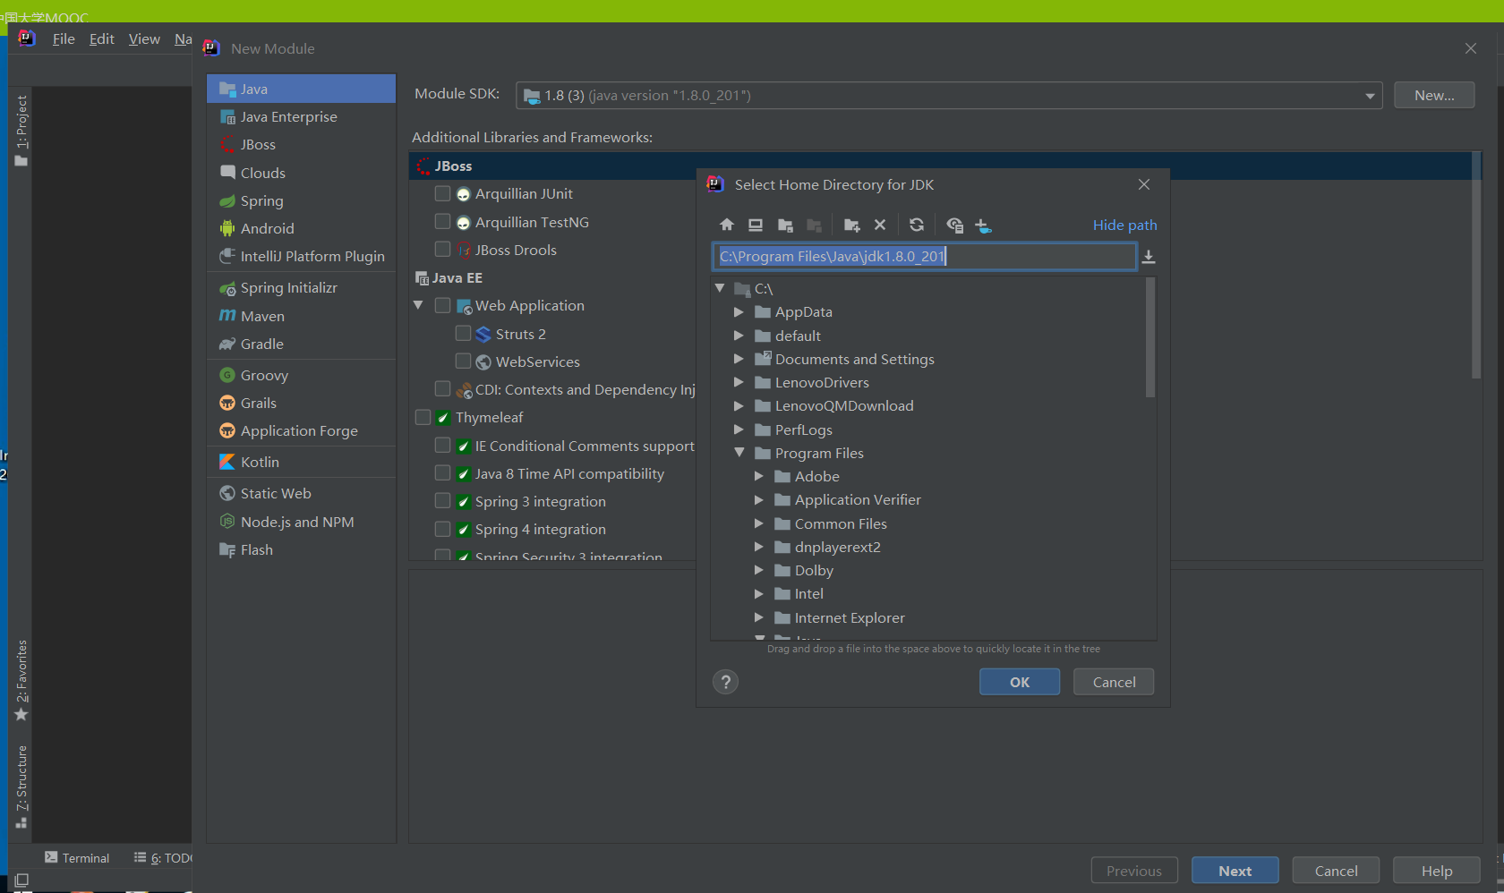Screen dimensions: 1504x893
Task: Click frameworks list vertical scrollbar
Action: (x=1476, y=266)
